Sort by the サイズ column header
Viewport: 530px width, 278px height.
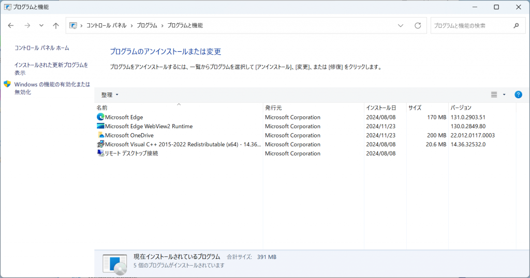pyautogui.click(x=427, y=107)
